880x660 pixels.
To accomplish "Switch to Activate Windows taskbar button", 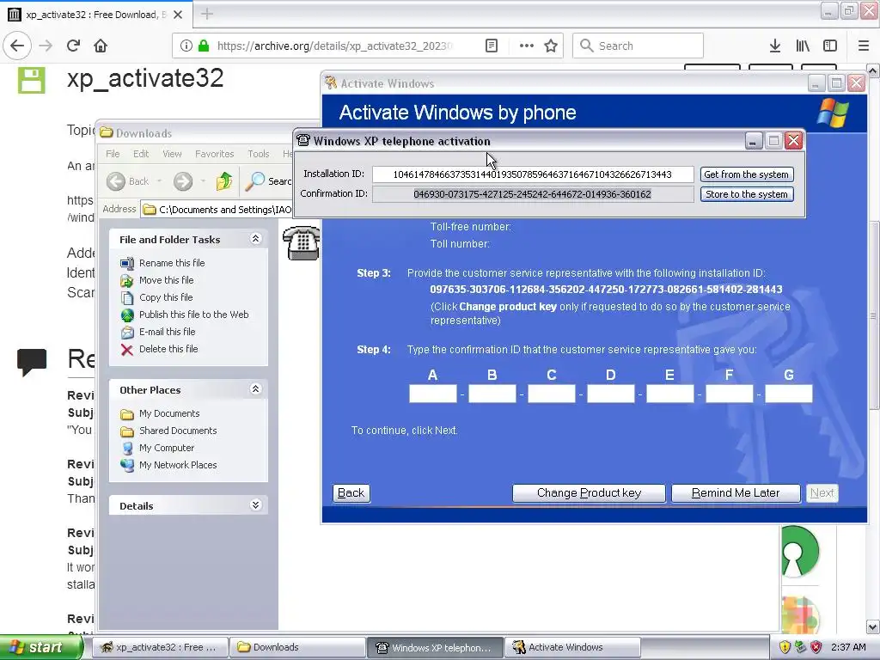I will (572, 647).
